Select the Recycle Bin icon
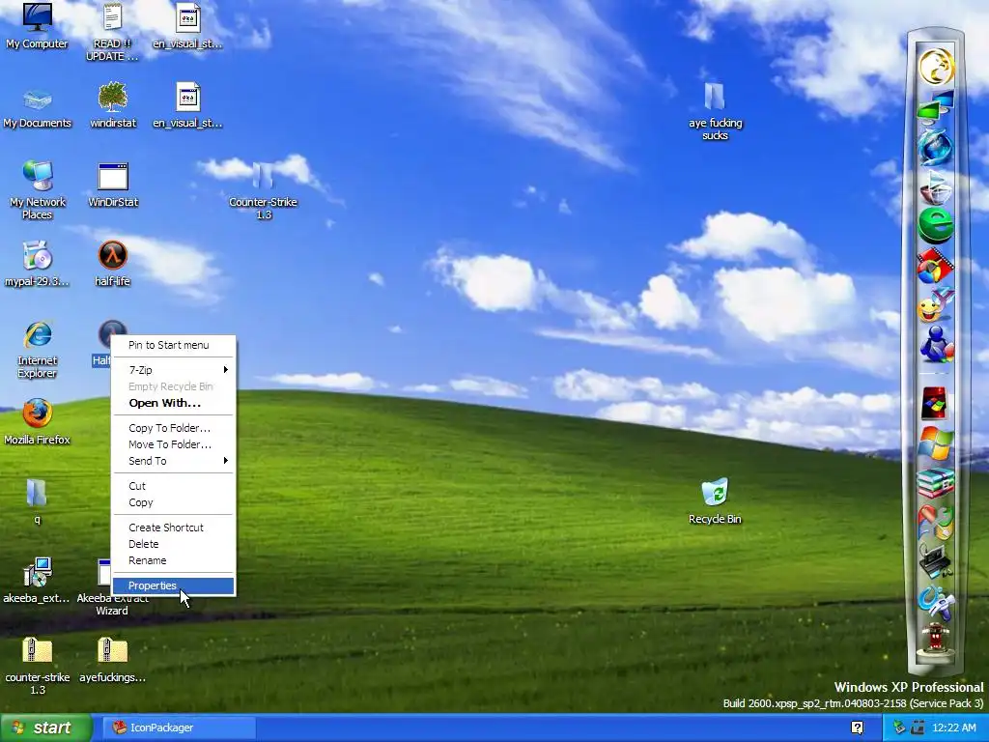This screenshot has height=742, width=989. pyautogui.click(x=715, y=493)
